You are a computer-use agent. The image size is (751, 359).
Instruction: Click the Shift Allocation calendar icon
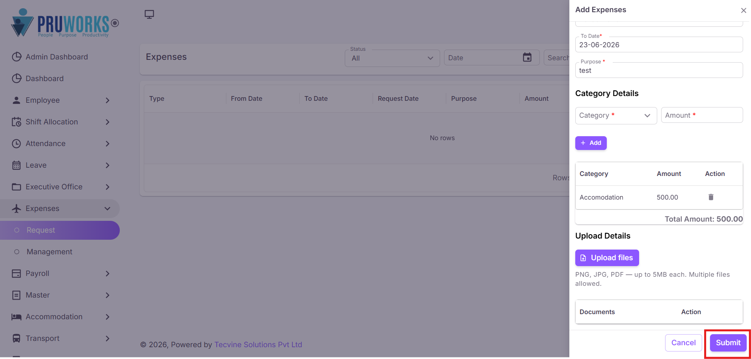click(x=17, y=122)
